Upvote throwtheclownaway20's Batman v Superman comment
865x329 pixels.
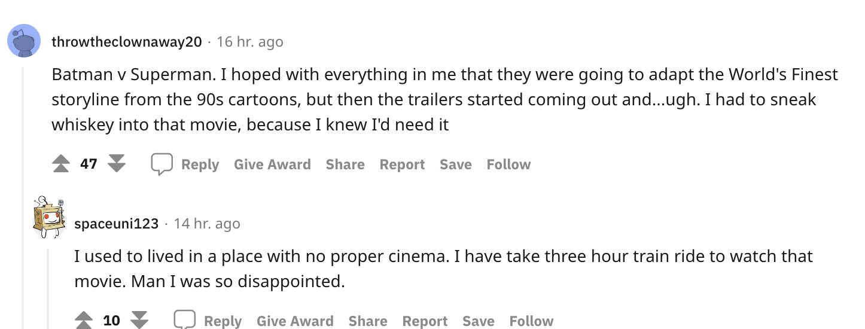pos(61,164)
